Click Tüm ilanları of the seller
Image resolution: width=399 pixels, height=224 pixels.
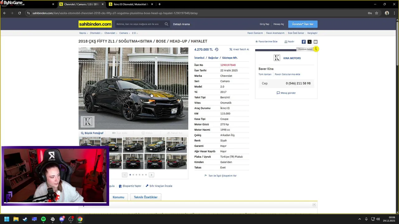(x=265, y=74)
